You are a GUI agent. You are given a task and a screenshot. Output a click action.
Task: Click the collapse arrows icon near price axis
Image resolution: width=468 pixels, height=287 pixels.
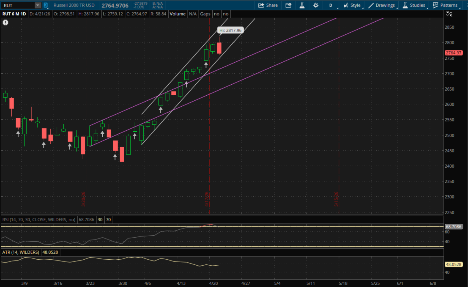click(449, 14)
